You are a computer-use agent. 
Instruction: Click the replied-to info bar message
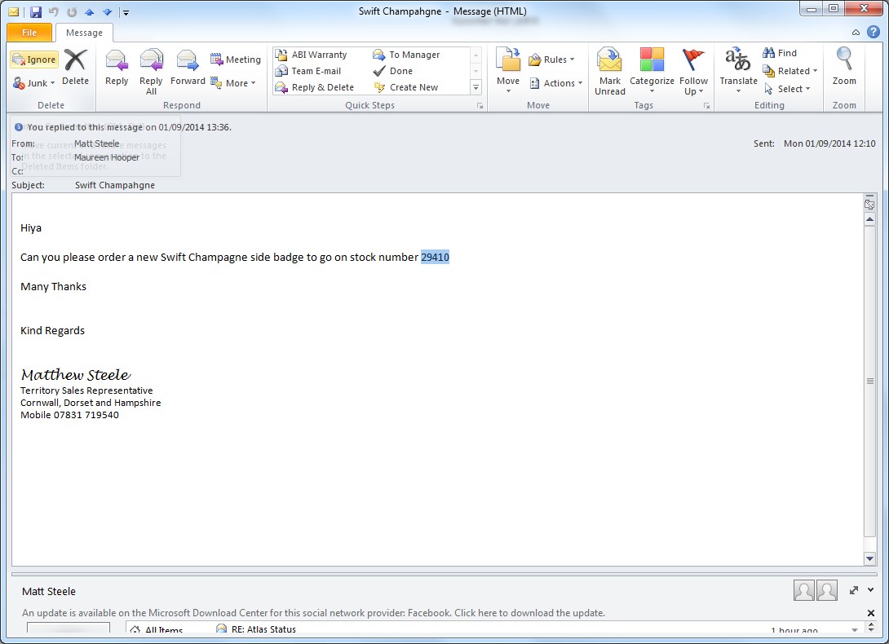[x=129, y=127]
